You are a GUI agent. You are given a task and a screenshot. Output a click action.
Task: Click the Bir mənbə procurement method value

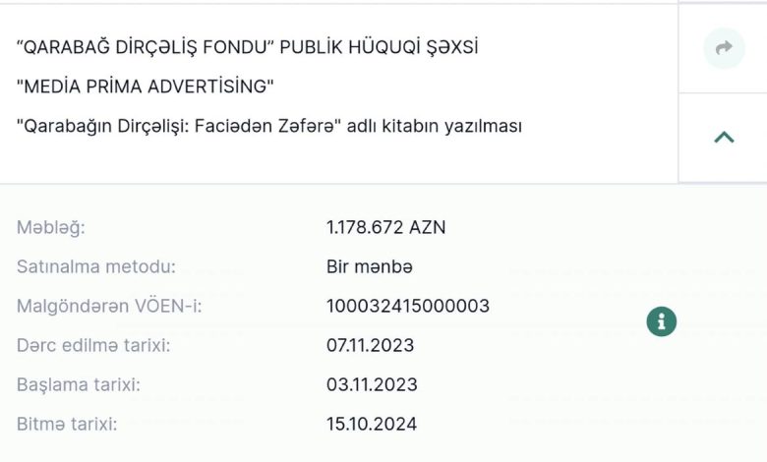[x=370, y=267]
